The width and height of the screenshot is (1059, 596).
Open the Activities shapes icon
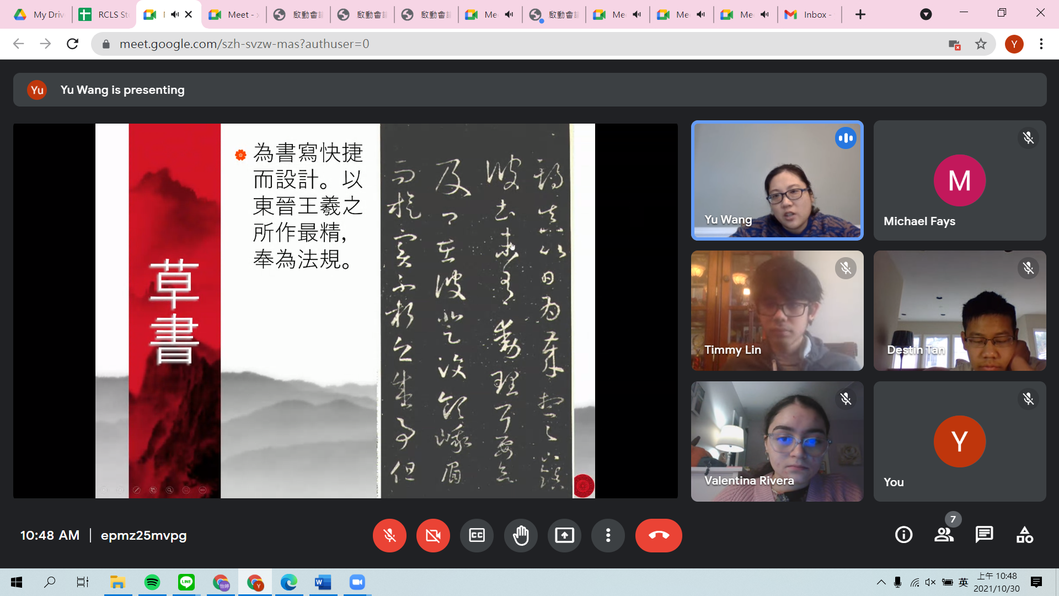click(1024, 535)
